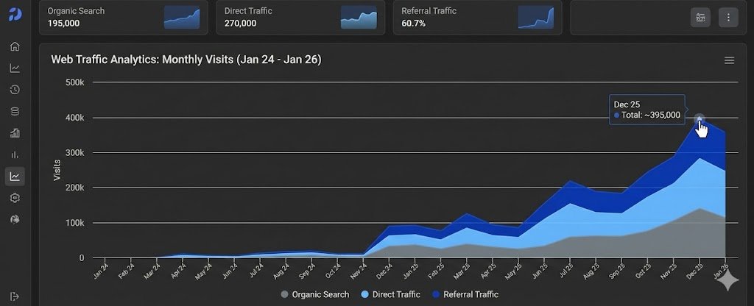Click the value '270,000'
Viewport: 754px width, 306px height.
241,23
